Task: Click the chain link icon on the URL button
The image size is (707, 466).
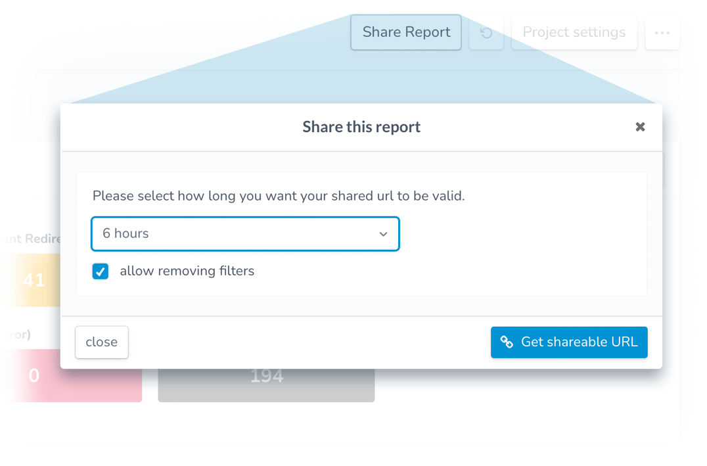Action: coord(507,342)
